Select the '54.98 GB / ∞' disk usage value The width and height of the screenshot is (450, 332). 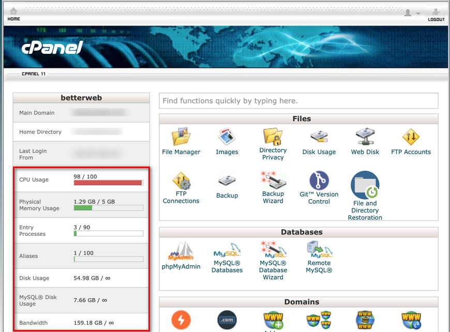(92, 278)
